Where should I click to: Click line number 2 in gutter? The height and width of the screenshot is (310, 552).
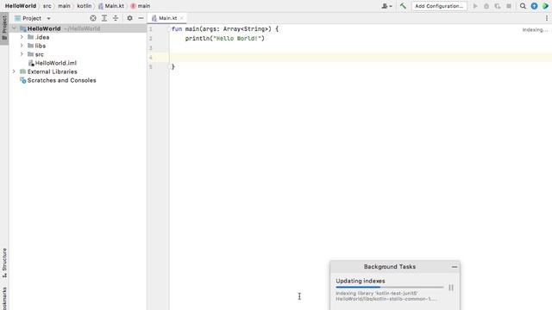151,38
